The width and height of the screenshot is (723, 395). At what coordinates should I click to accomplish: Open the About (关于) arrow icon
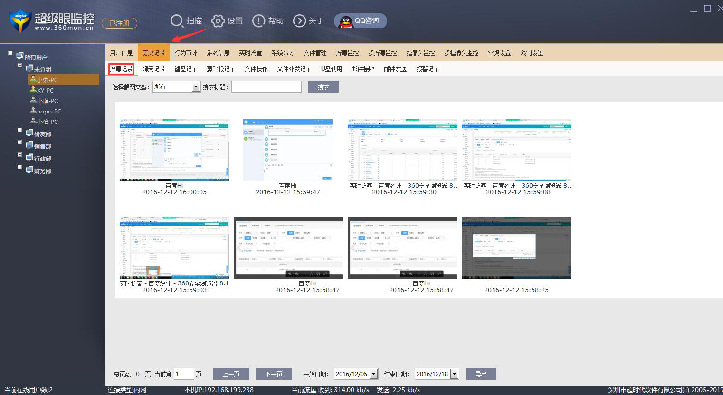click(299, 21)
